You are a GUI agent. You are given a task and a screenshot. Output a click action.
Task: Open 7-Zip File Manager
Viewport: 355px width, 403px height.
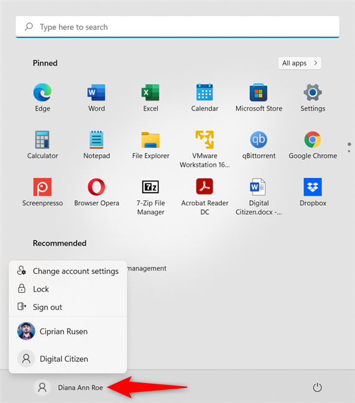point(151,197)
